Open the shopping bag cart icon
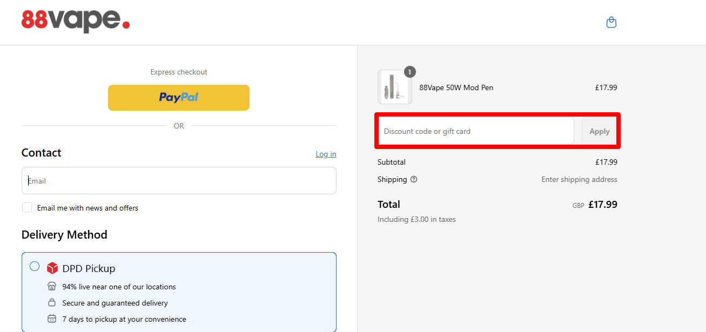This screenshot has width=706, height=332. (611, 22)
